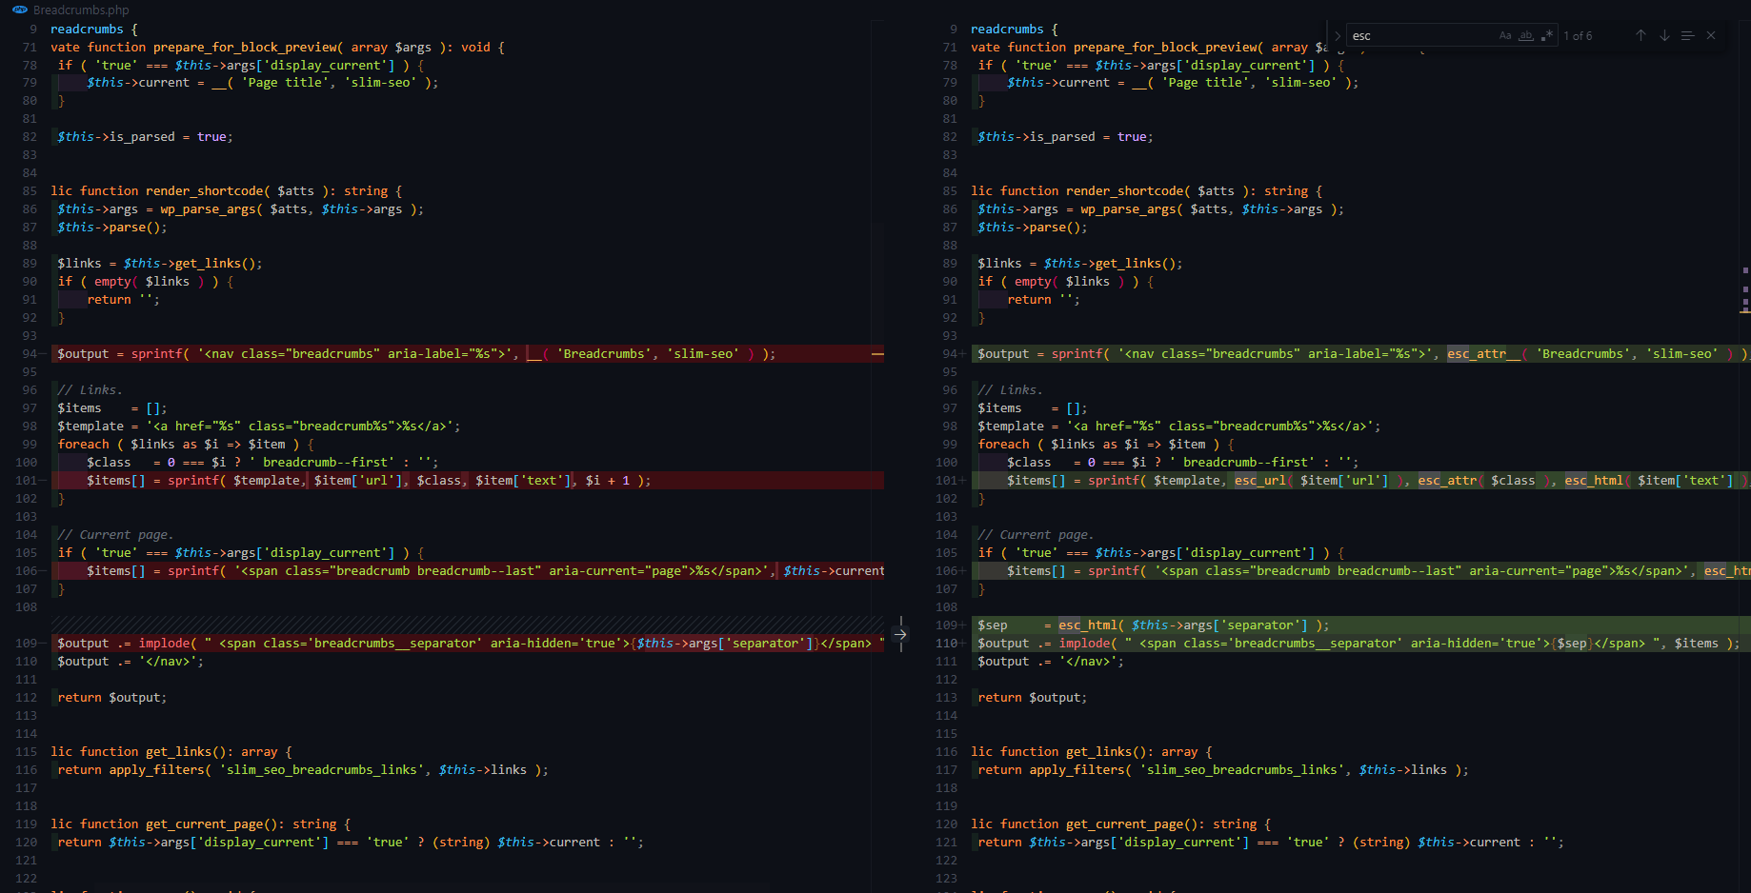
Task: Click the highlighted esc_attr__ match on line 94
Action: click(1483, 354)
